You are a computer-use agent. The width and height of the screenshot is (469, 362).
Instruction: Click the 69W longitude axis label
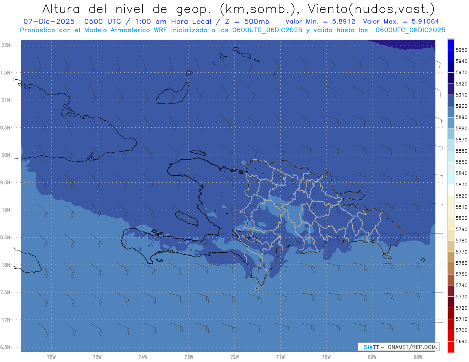point(372,357)
